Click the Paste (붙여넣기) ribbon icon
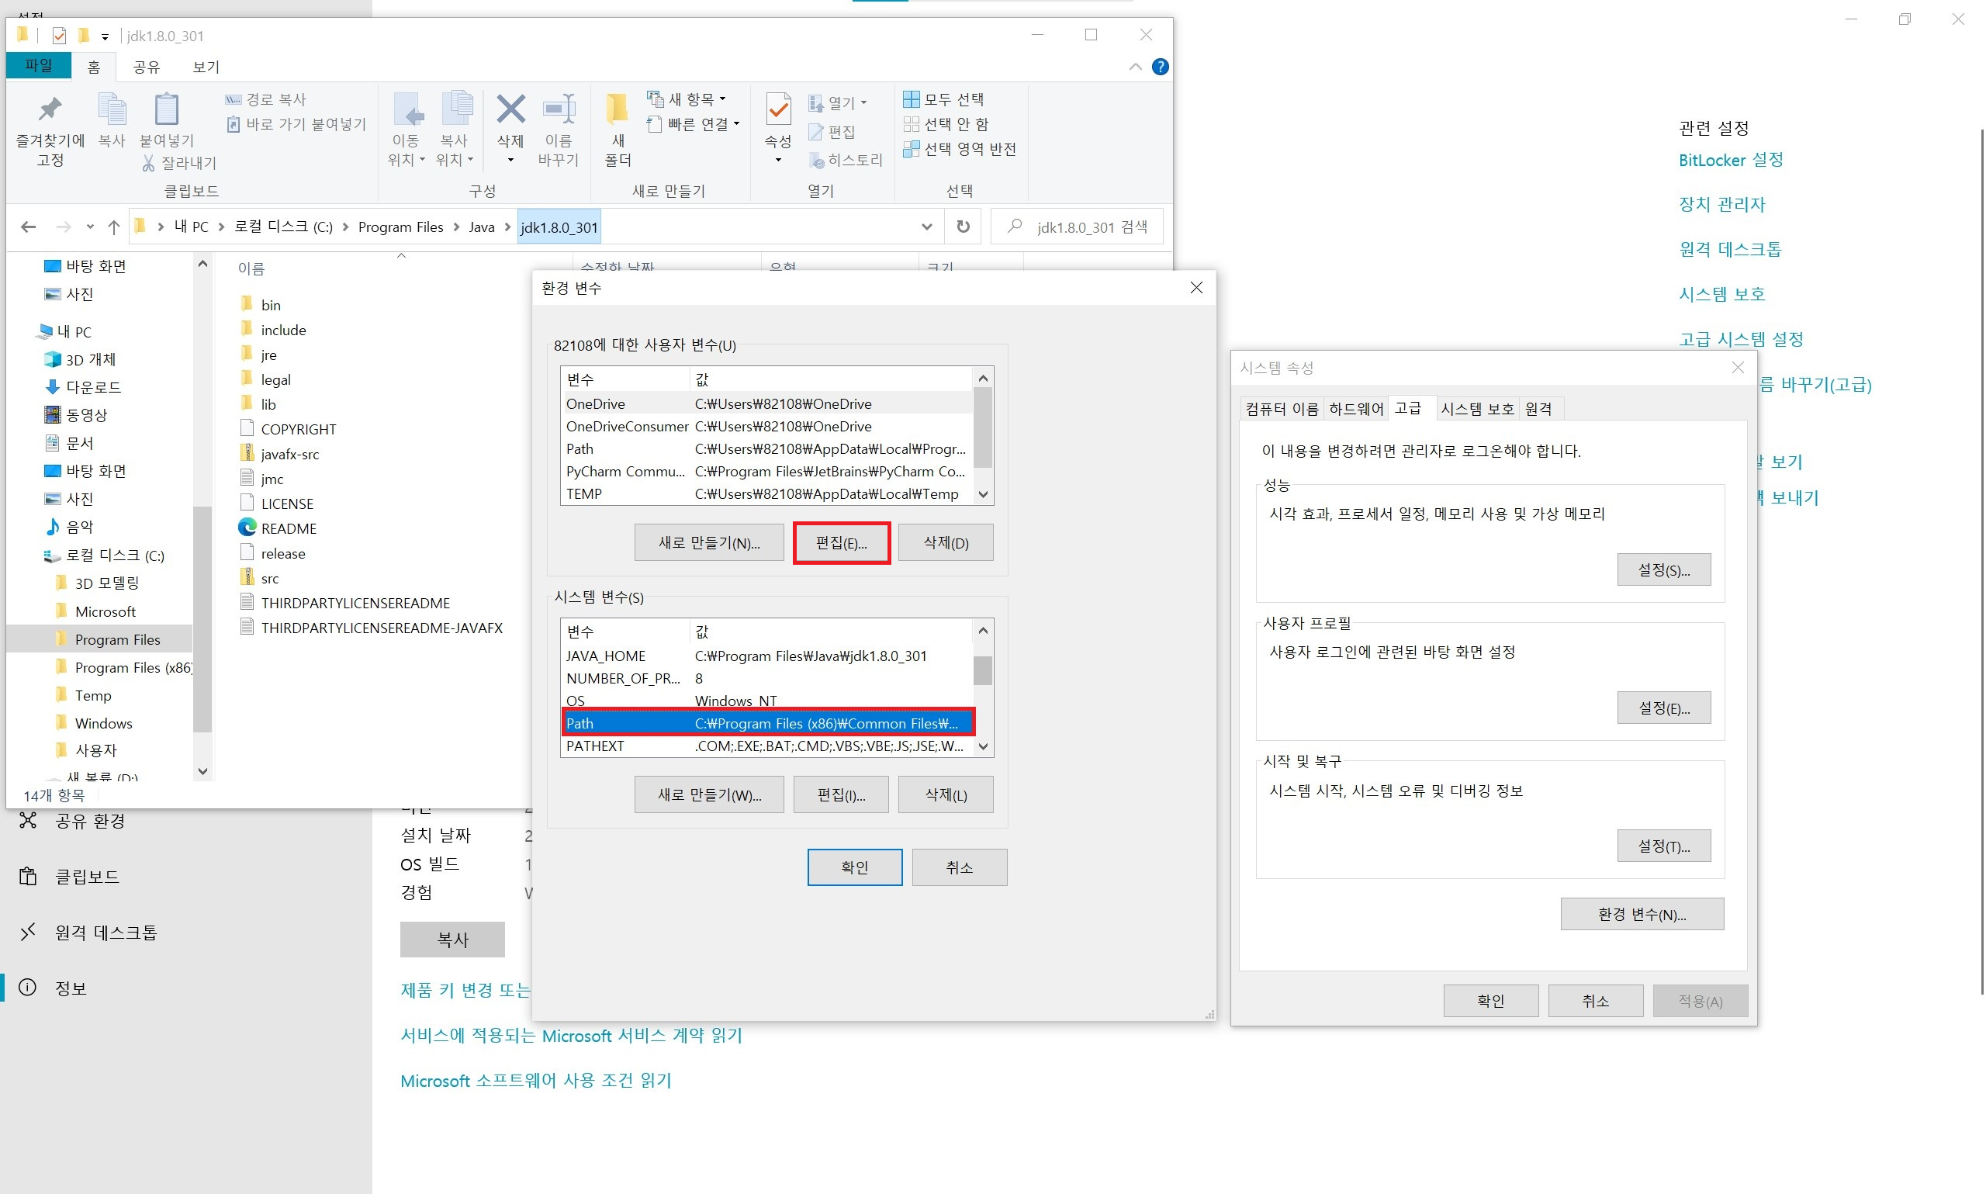1986x1194 pixels. click(x=167, y=110)
